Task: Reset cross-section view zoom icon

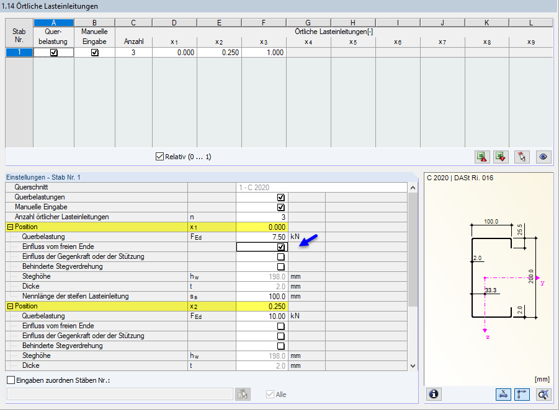Action: point(543,394)
